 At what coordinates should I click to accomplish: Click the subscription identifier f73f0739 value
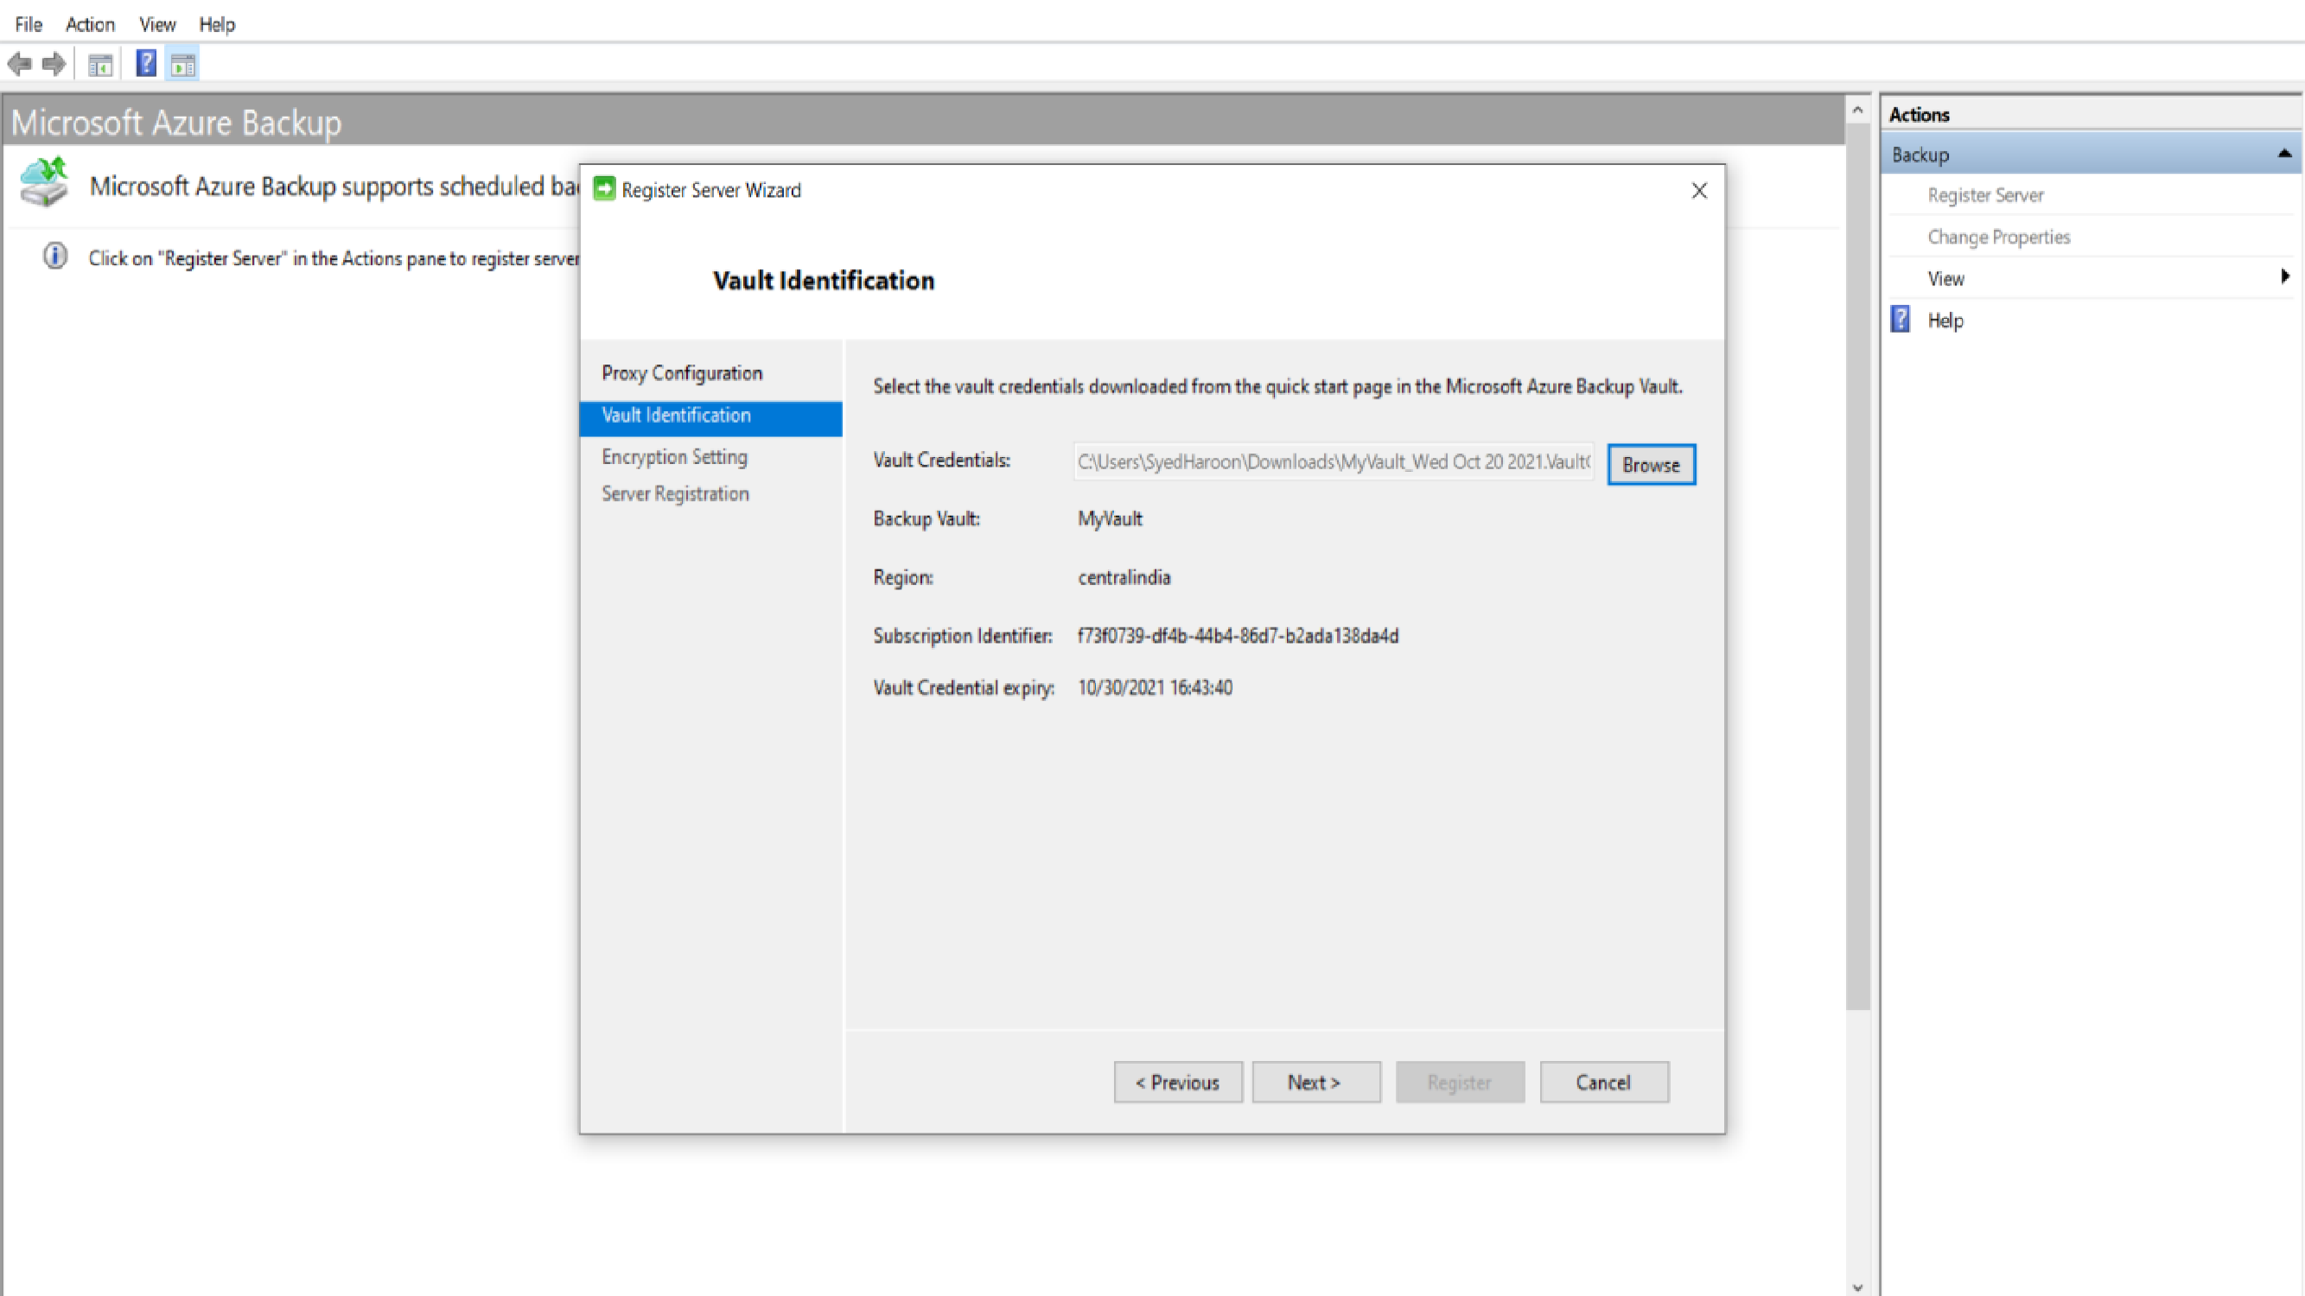click(x=1238, y=635)
